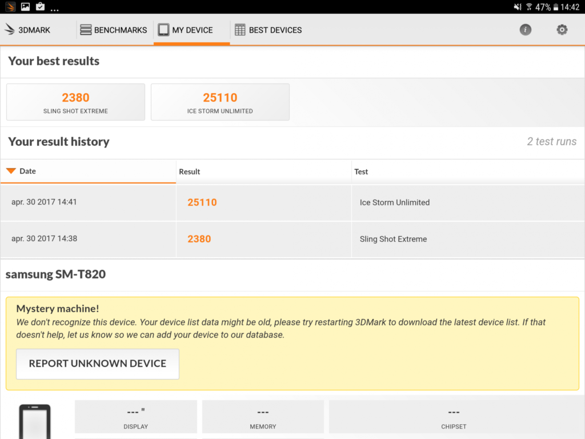This screenshot has height=439, width=585.
Task: Tap the 3DMark logo icon
Action: 10,30
